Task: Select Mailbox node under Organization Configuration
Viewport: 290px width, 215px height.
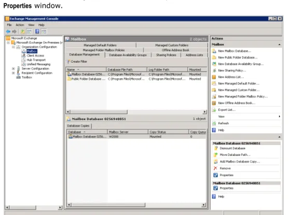Action: coord(32,51)
